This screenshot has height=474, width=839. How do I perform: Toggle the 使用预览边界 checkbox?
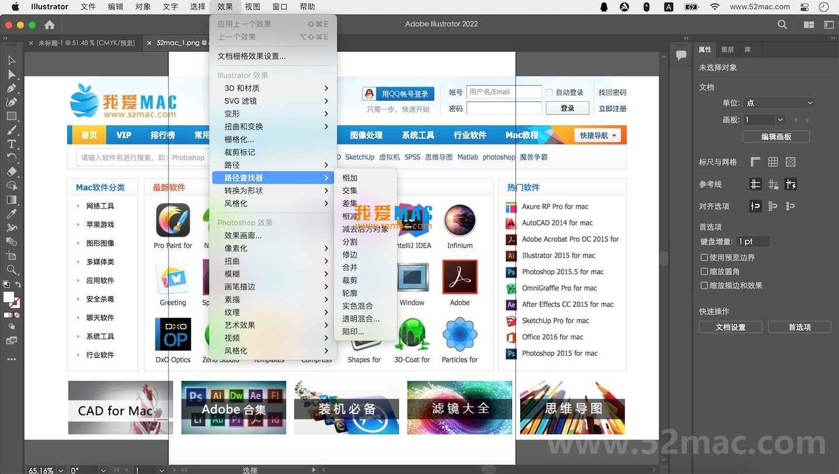pyautogui.click(x=704, y=257)
